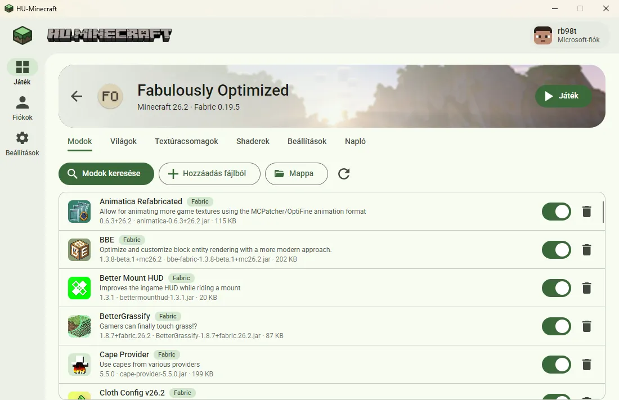This screenshot has width=619, height=400.
Task: Click the green grass block logo
Action: 23,35
